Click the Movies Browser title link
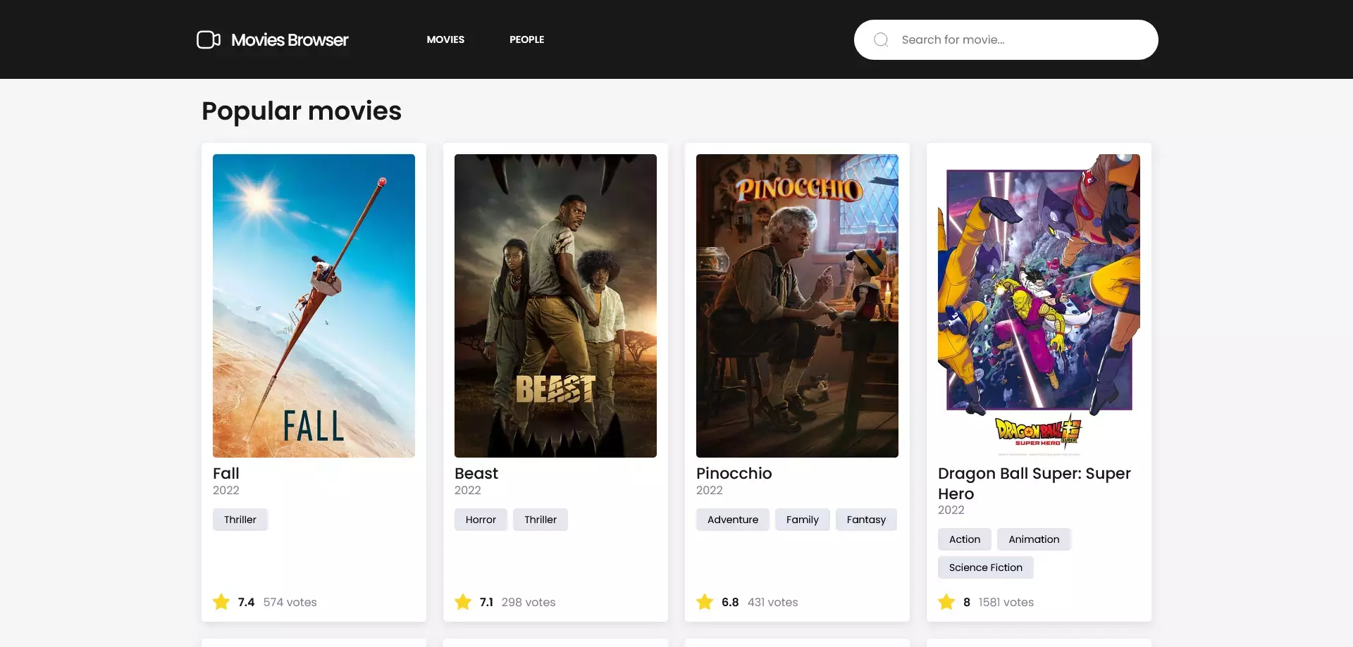The image size is (1353, 647). point(290,40)
